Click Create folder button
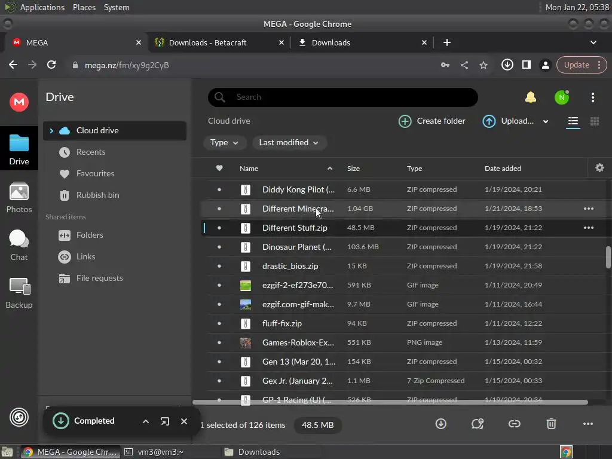The width and height of the screenshot is (612, 459). pyautogui.click(x=432, y=121)
